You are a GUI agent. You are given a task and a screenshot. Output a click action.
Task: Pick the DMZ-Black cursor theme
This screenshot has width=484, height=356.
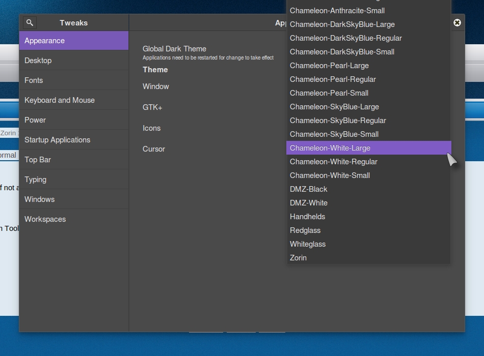309,189
